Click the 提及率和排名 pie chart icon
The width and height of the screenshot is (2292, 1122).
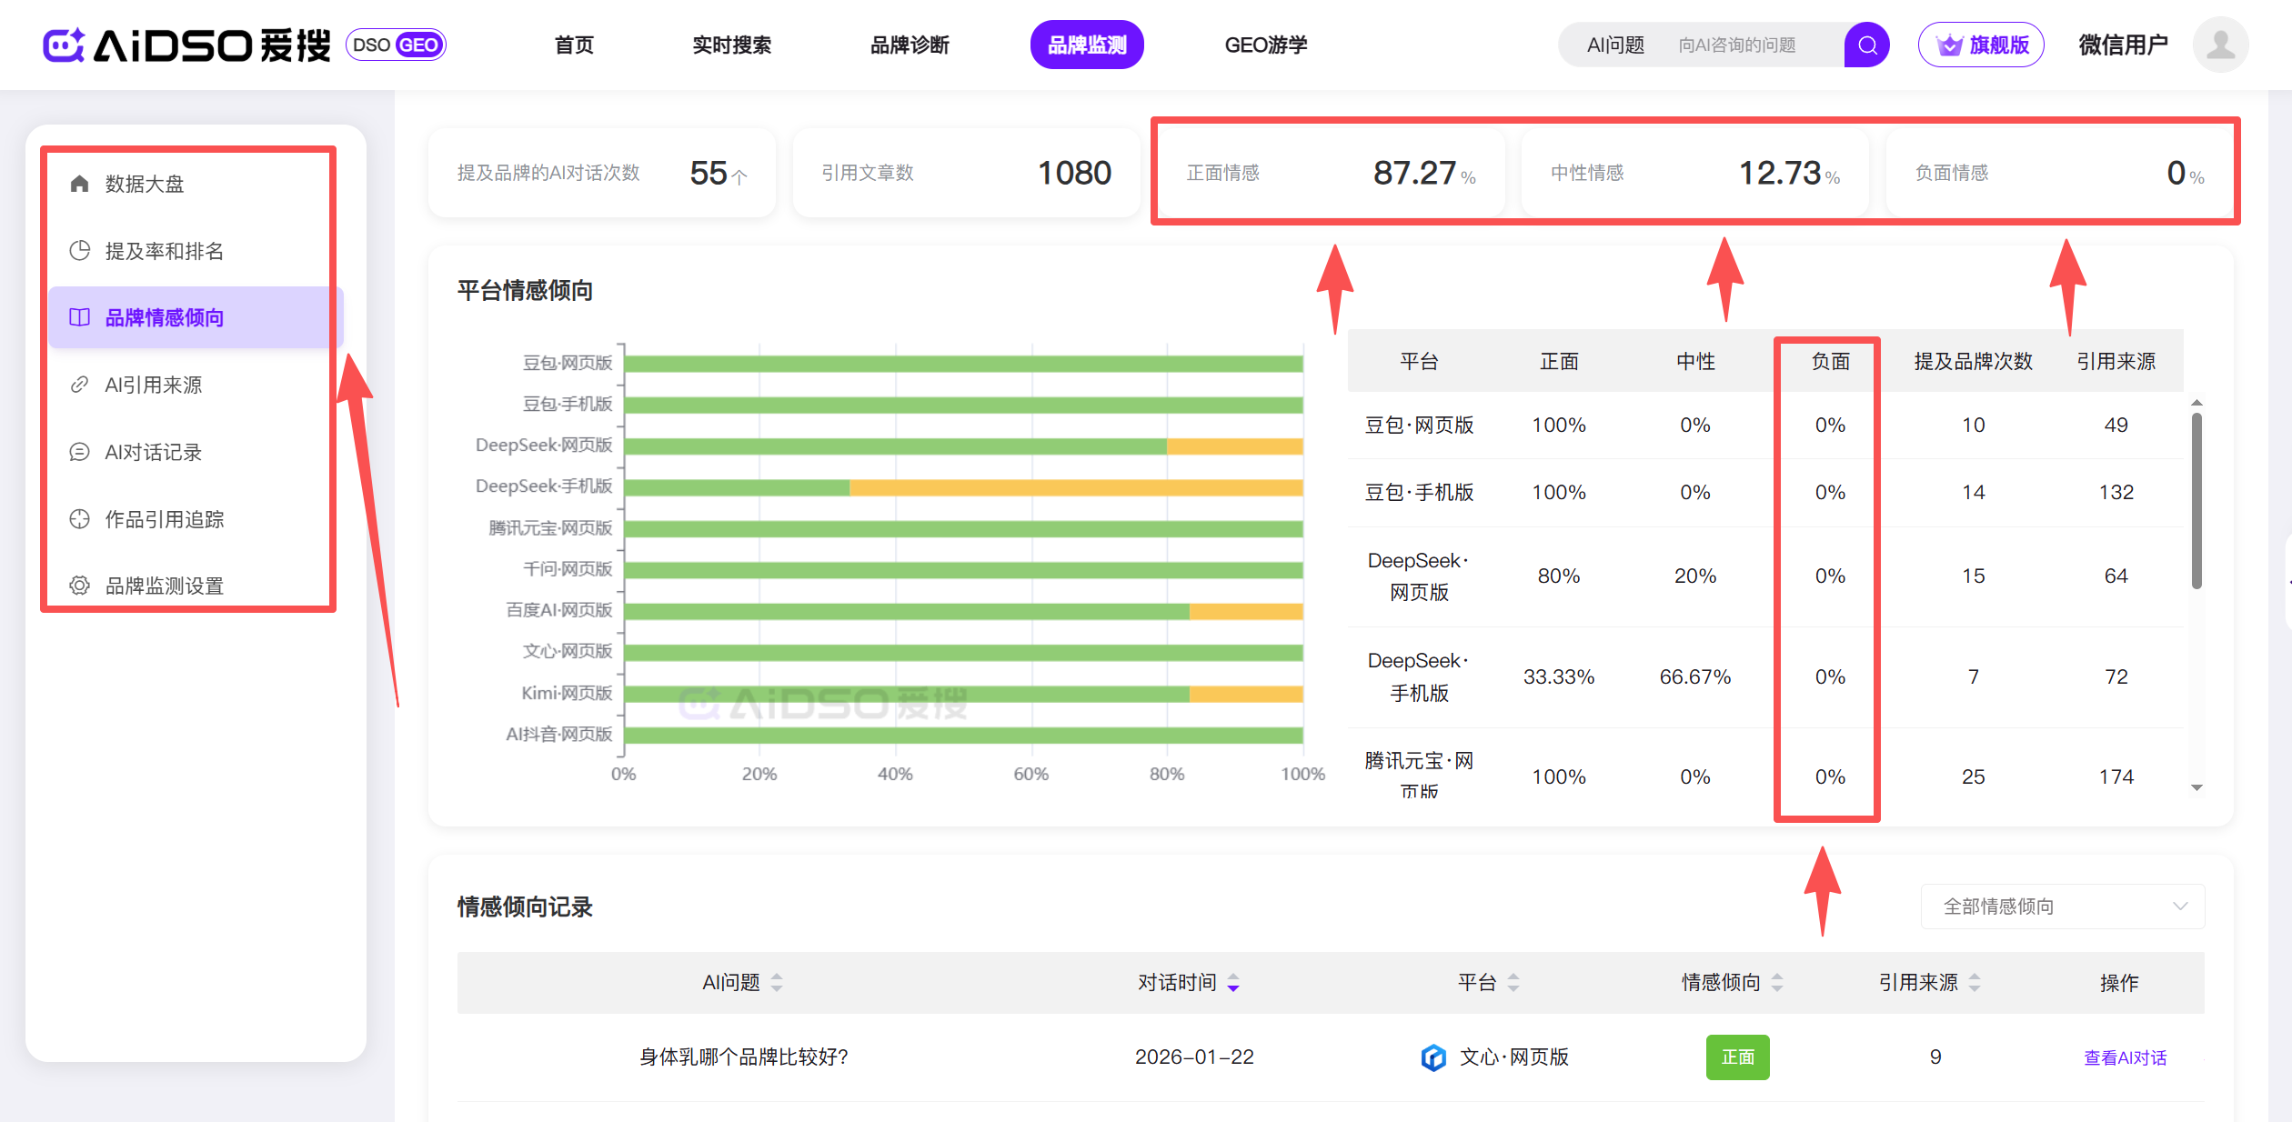[80, 251]
